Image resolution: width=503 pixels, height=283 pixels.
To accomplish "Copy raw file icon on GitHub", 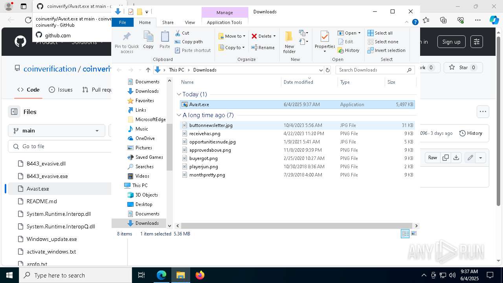I will click(446, 158).
